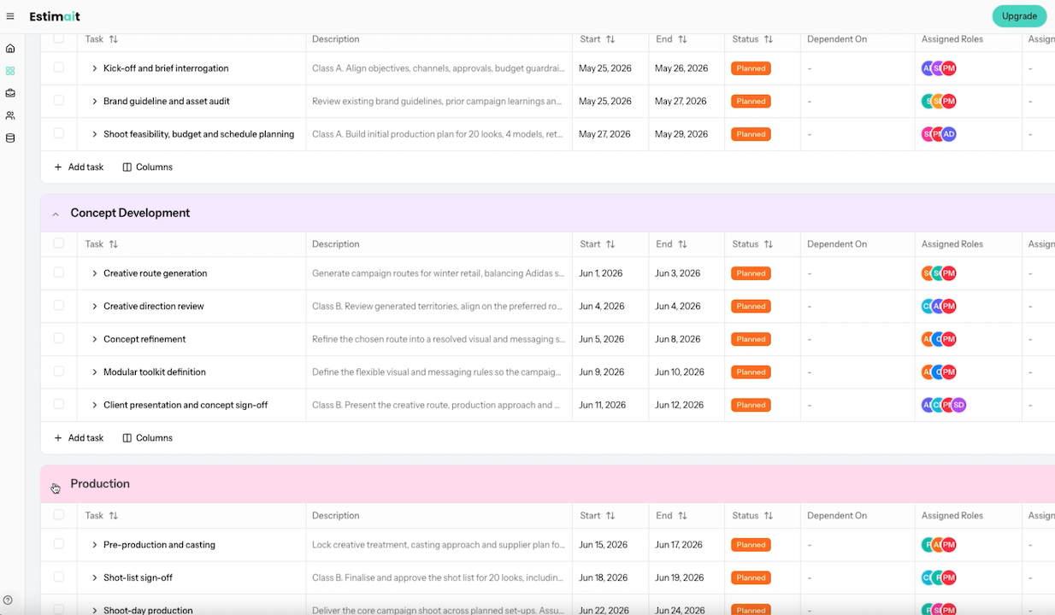Click role avatars for Creative route generation
Viewport: 1055px width, 615px height.
click(x=939, y=273)
